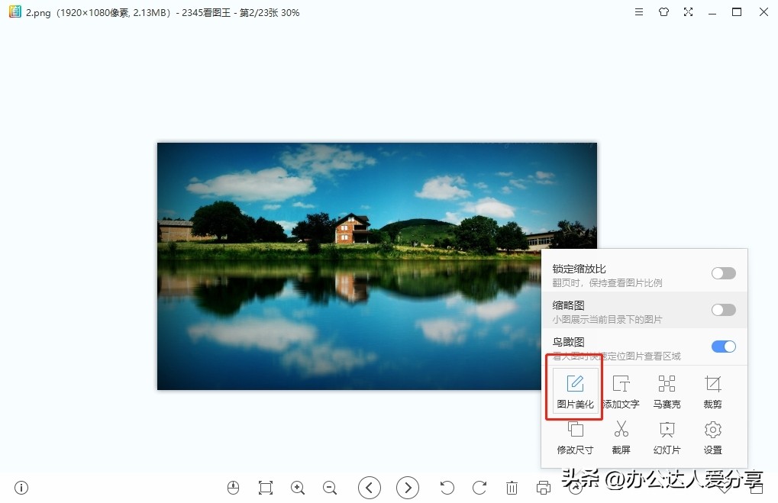Viewport: 778px width, 503px height.
Task: Open the hamburger main menu
Action: (638, 12)
